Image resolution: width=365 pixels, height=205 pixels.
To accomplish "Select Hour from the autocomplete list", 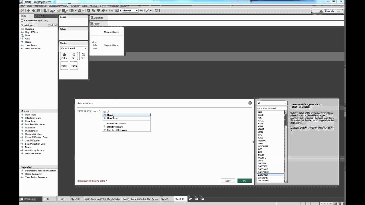I will click(x=126, y=115).
